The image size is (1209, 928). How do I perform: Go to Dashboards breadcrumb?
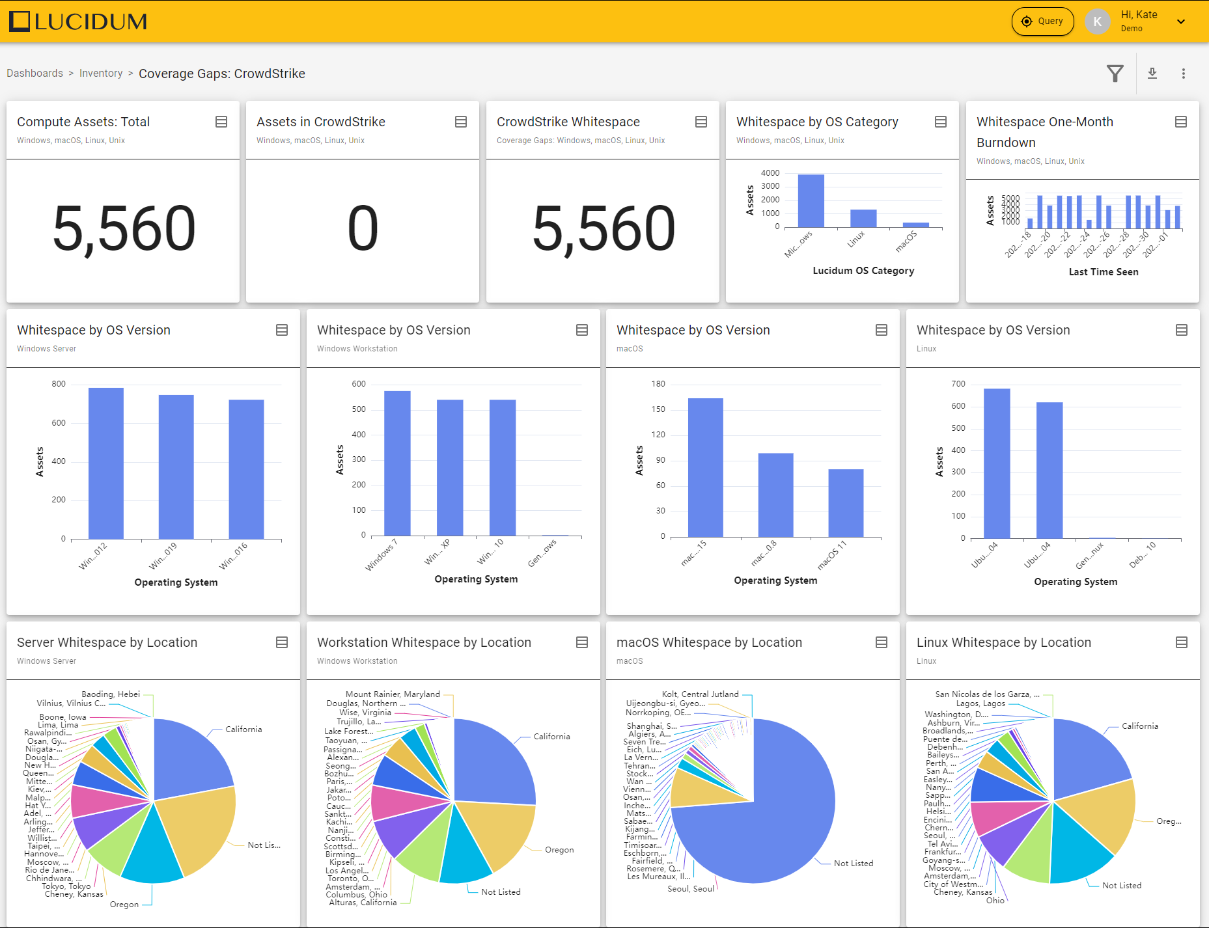pos(35,73)
